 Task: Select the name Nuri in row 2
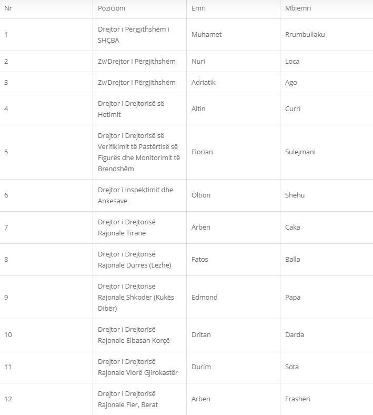tap(198, 62)
